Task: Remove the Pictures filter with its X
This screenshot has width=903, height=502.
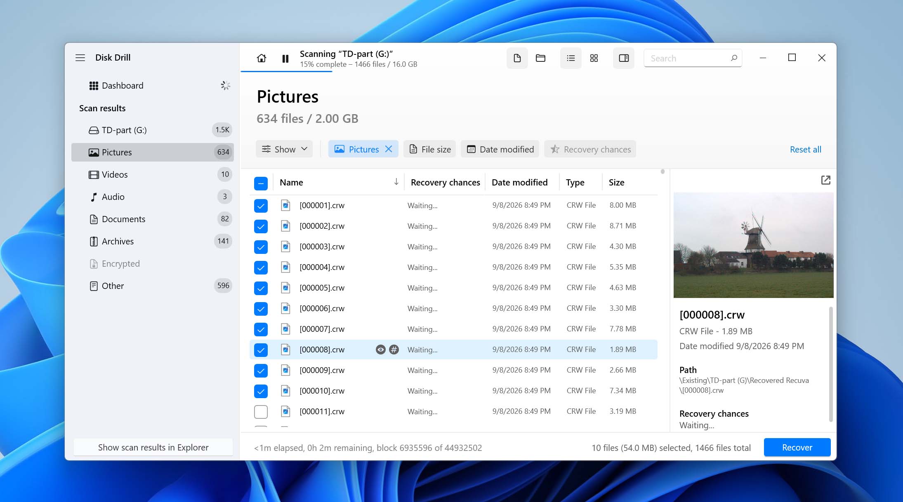Action: (x=389, y=149)
